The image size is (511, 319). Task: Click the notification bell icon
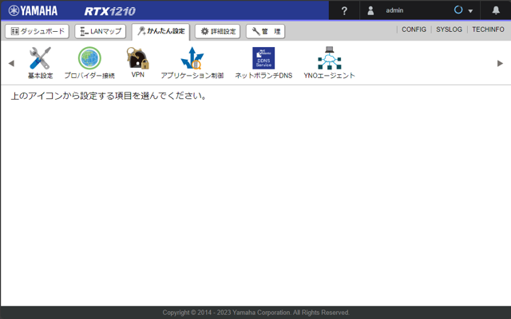496,10
